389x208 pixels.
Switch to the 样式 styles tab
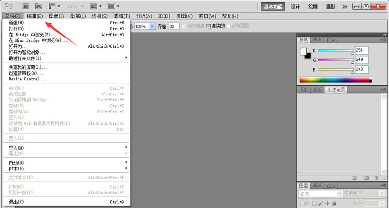(331, 40)
